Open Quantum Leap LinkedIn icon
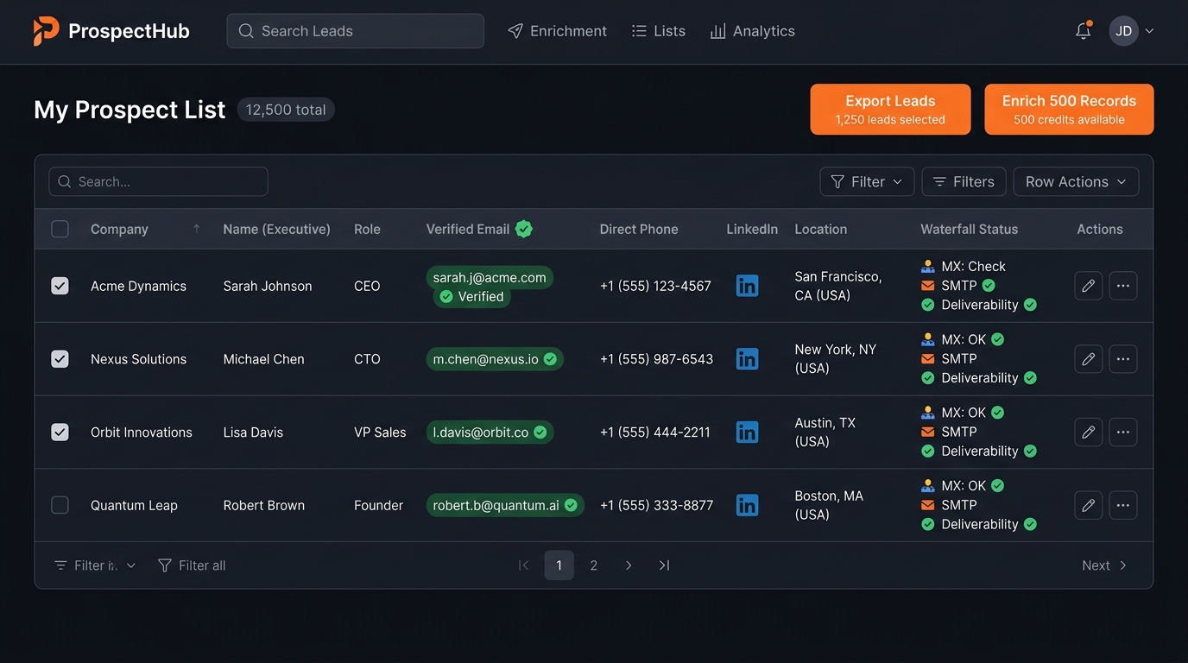The width and height of the screenshot is (1188, 663). point(747,505)
